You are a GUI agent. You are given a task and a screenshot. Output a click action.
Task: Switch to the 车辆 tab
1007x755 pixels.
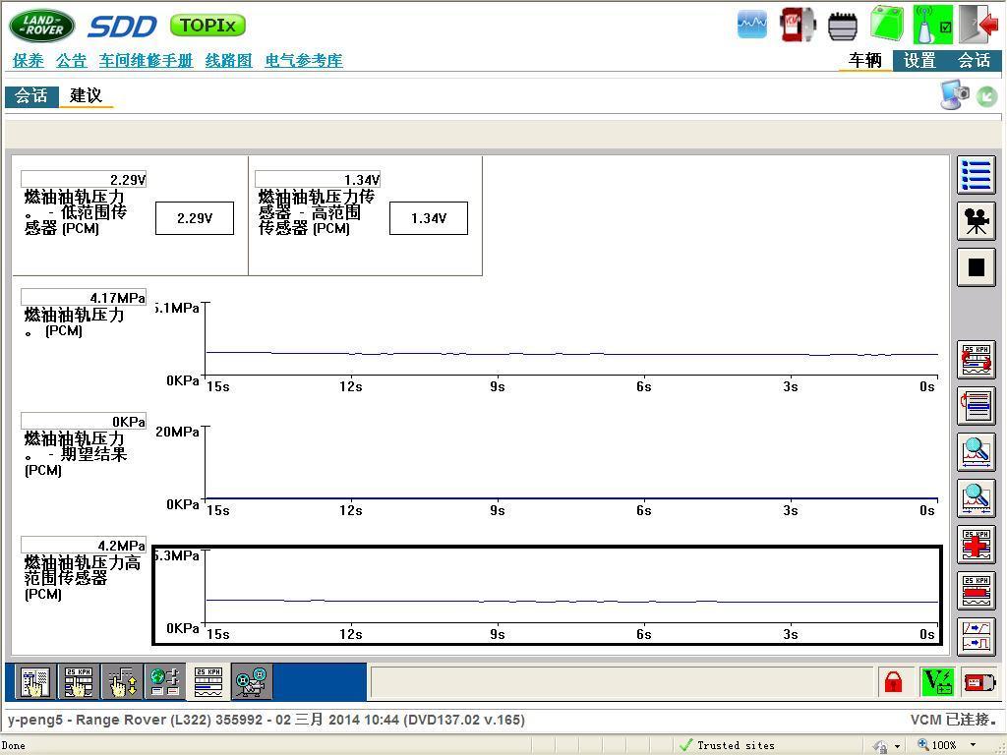click(865, 60)
